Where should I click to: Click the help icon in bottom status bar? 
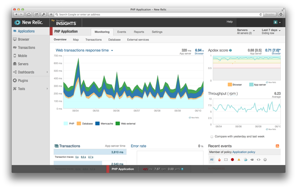click(x=182, y=169)
